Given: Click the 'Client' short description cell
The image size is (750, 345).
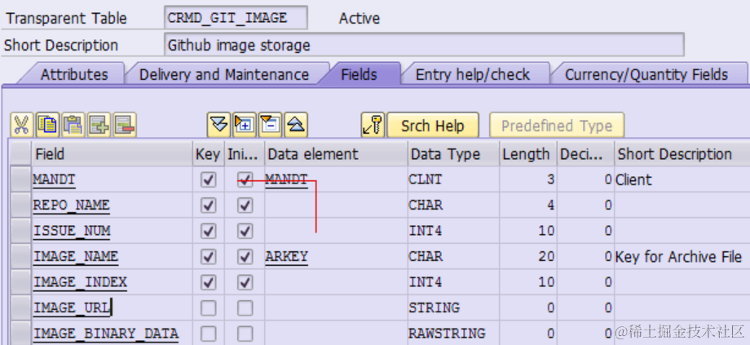Looking at the screenshot, I should pos(682,180).
